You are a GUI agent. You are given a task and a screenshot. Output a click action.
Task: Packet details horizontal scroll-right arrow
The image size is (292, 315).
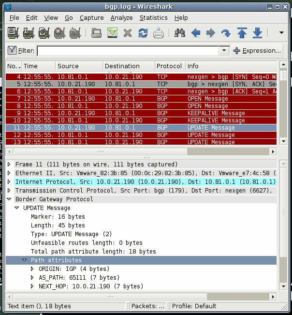(273, 297)
